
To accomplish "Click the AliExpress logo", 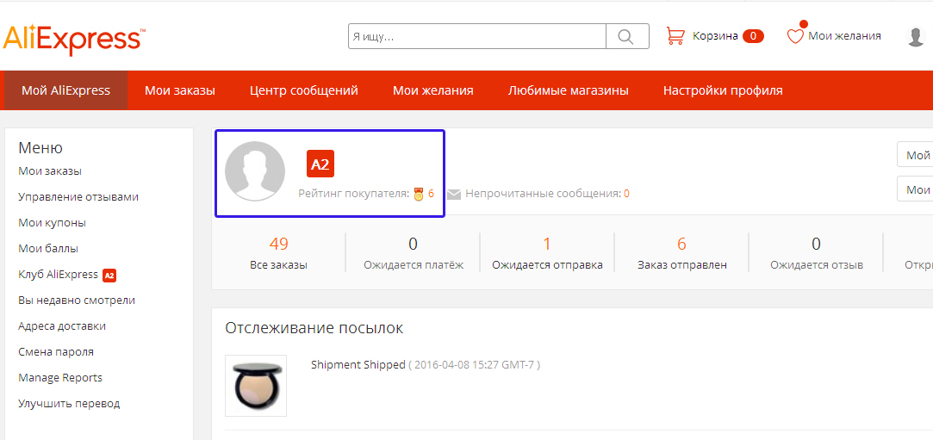I will point(72,40).
